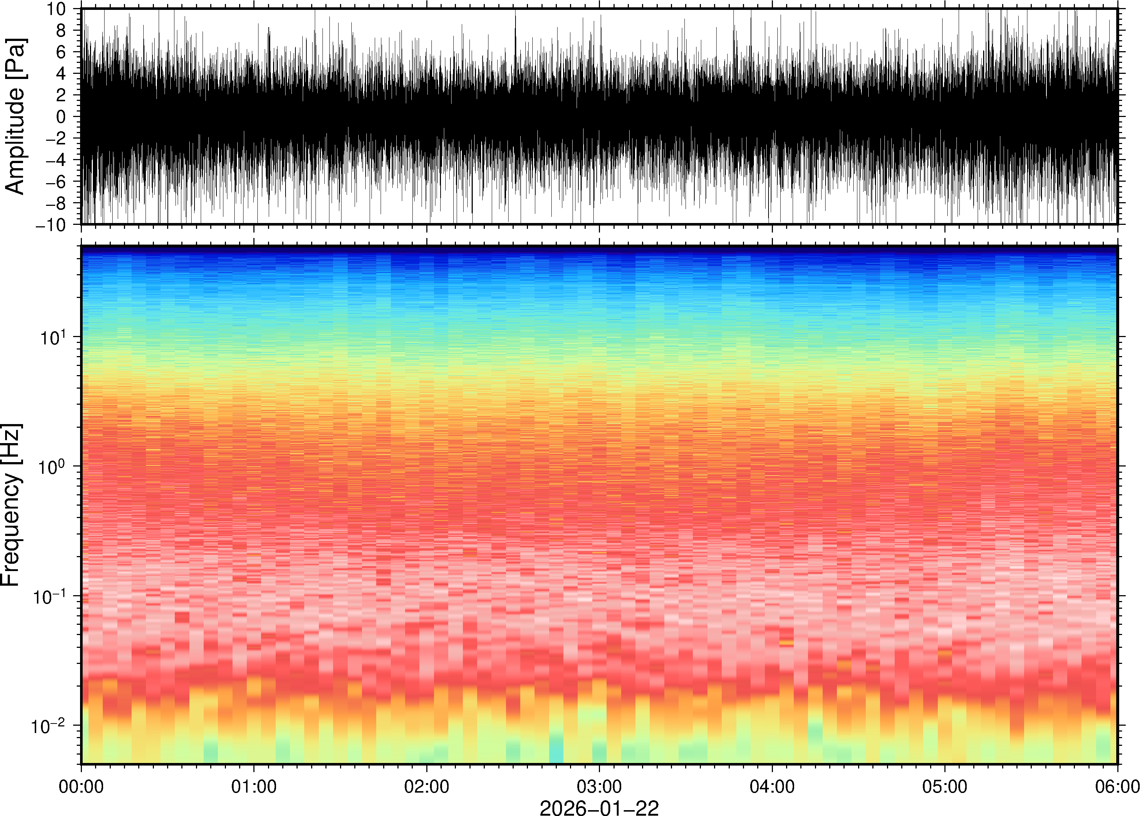Click the 10⁻² frequency tick label
This screenshot has height=816, width=1140.
tap(48, 726)
